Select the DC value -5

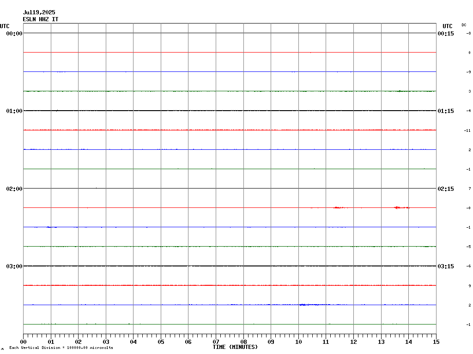[x=468, y=247]
